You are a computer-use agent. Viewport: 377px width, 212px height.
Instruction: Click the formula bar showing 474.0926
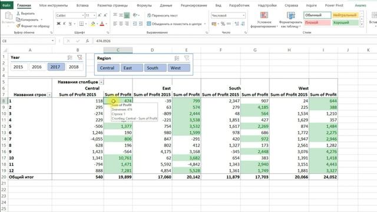234,41
